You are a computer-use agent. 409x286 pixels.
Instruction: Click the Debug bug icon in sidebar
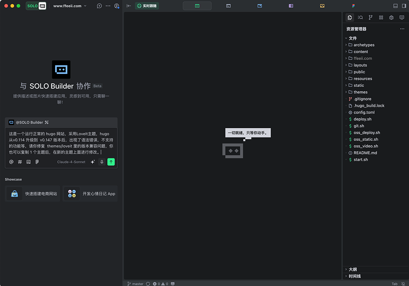[x=391, y=18]
